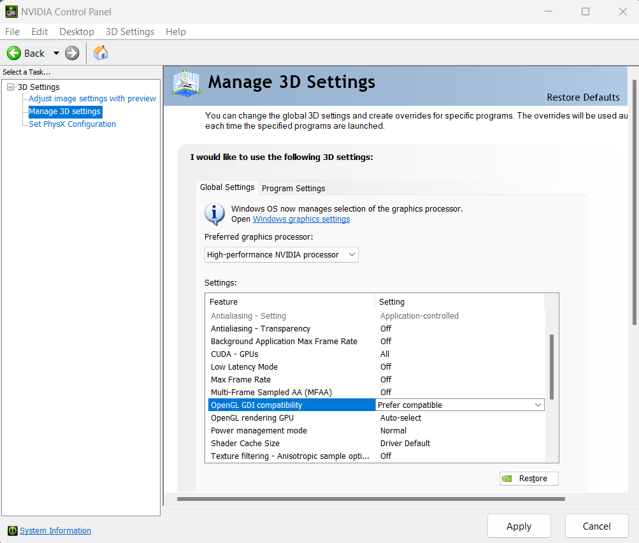Switch to Global Settings tab

click(x=227, y=187)
